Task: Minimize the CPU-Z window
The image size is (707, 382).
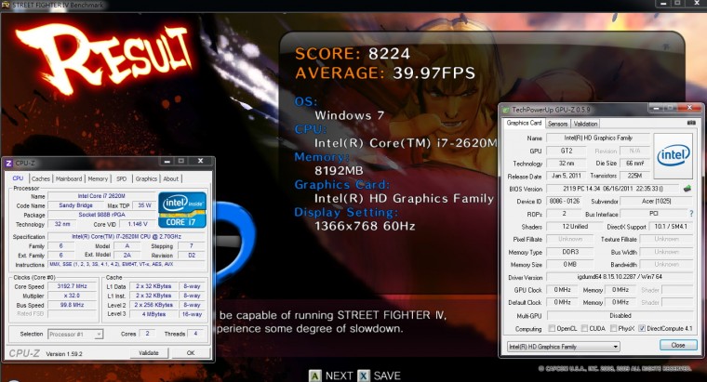Action: pos(167,162)
